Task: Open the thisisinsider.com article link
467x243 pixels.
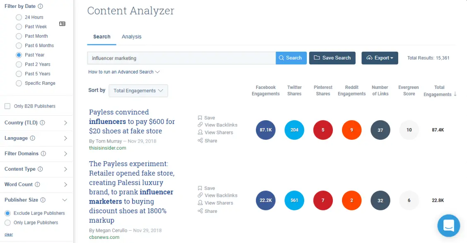Action: pyautogui.click(x=132, y=121)
